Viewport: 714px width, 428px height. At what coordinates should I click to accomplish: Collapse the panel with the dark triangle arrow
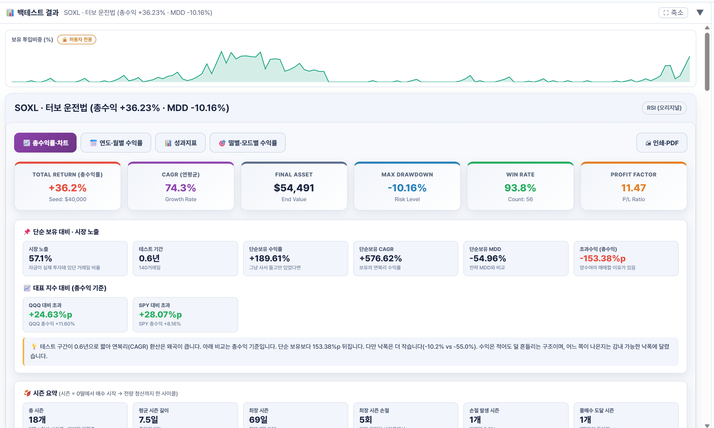(x=700, y=12)
